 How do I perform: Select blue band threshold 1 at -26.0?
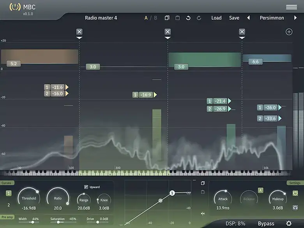tap(269, 107)
